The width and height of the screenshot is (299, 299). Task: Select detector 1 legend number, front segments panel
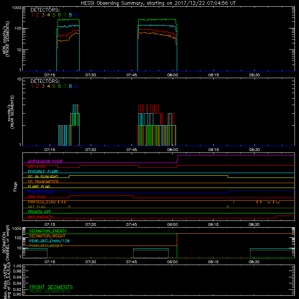(x=32, y=15)
